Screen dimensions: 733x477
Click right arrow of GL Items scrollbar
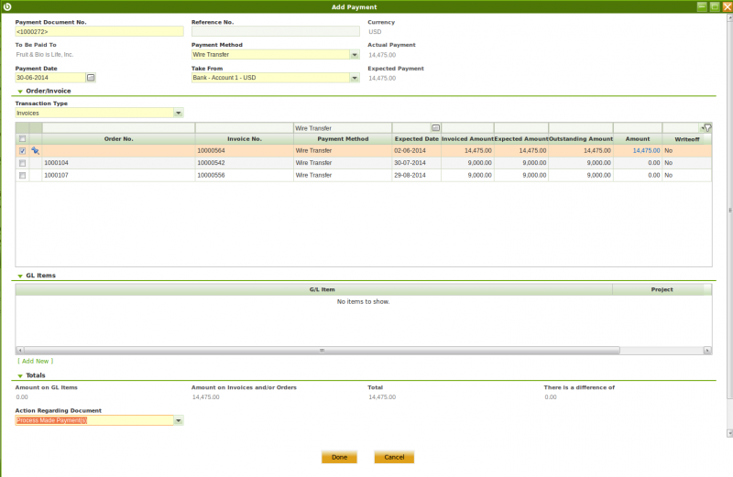707,350
